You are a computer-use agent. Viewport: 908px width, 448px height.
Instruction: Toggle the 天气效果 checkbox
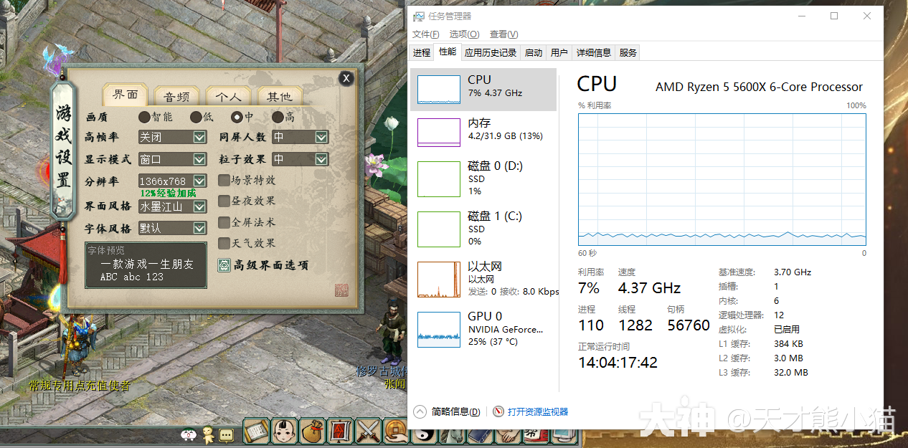point(224,243)
